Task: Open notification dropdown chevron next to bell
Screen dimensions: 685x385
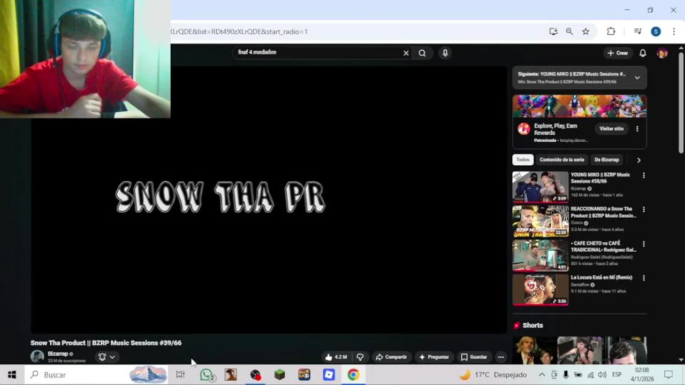Action: tap(112, 357)
